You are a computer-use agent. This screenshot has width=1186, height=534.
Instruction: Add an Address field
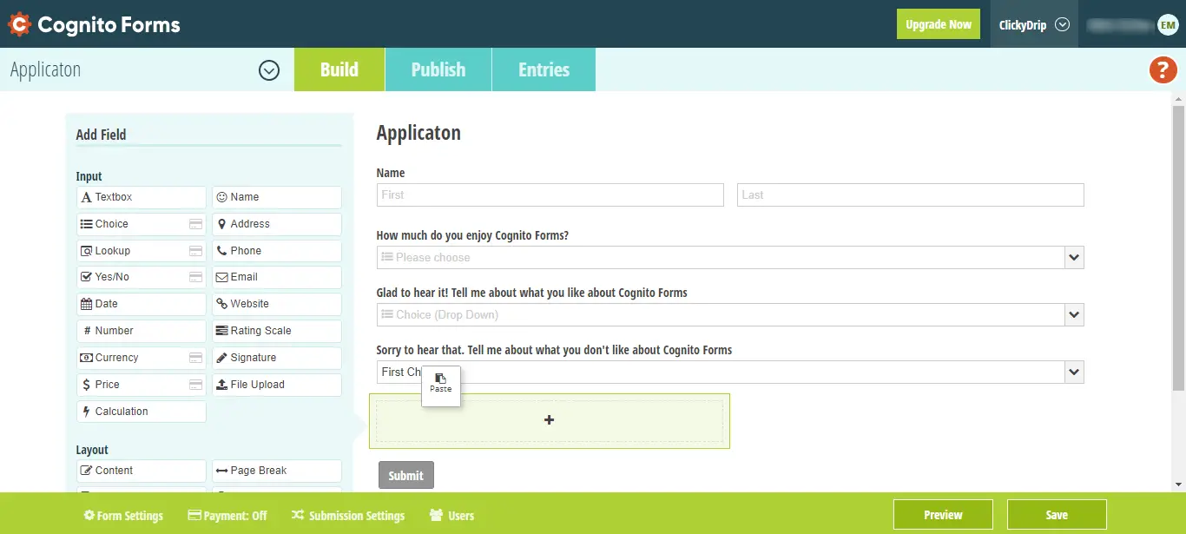pos(277,224)
